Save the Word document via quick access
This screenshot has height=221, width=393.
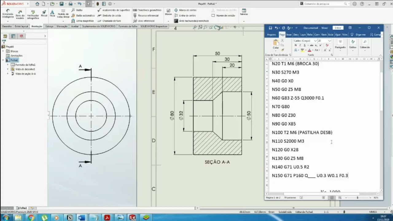[x=270, y=28]
